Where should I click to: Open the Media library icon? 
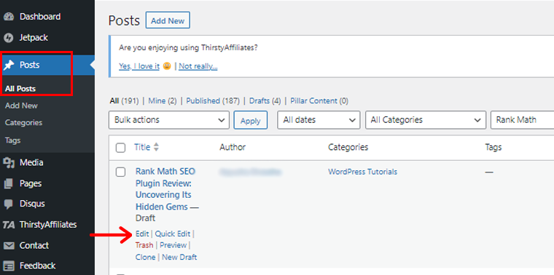coord(9,163)
